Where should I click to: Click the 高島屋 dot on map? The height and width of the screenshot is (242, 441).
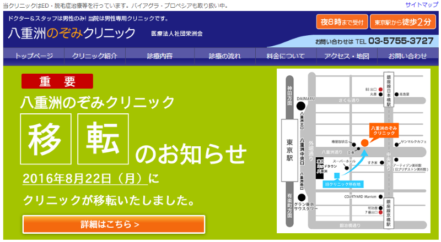point(396,95)
